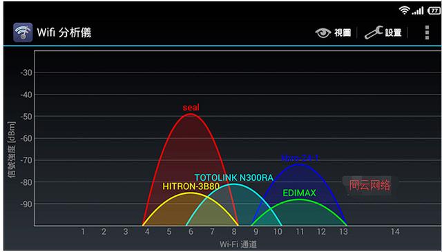Tap the cellular signal bars icon
442x252 pixels.
pyautogui.click(x=418, y=11)
